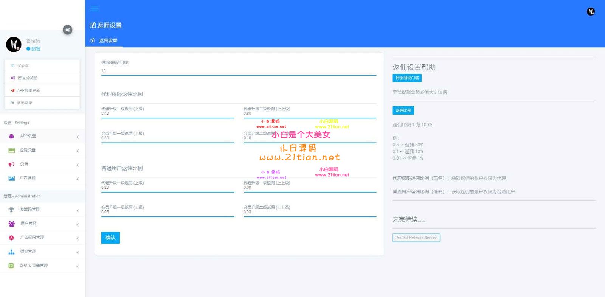Open 仪表盘 from the admin menu

pyautogui.click(x=23, y=65)
